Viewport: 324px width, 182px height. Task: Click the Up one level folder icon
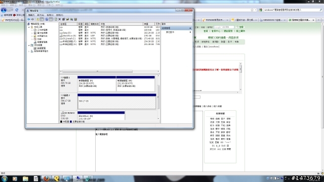tap(37, 19)
